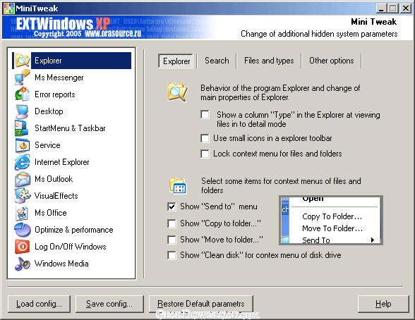The image size is (415, 320).
Task: Open Desktop category via its monitor icon
Action: 23,111
